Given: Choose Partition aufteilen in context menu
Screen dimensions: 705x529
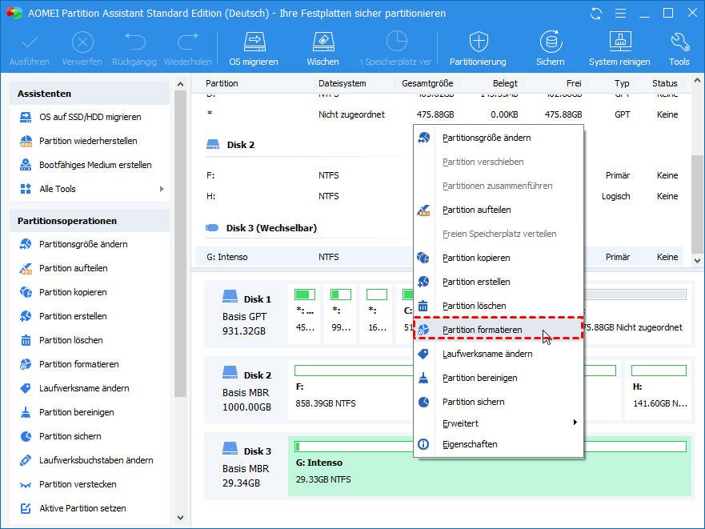Looking at the screenshot, I should tap(499, 210).
